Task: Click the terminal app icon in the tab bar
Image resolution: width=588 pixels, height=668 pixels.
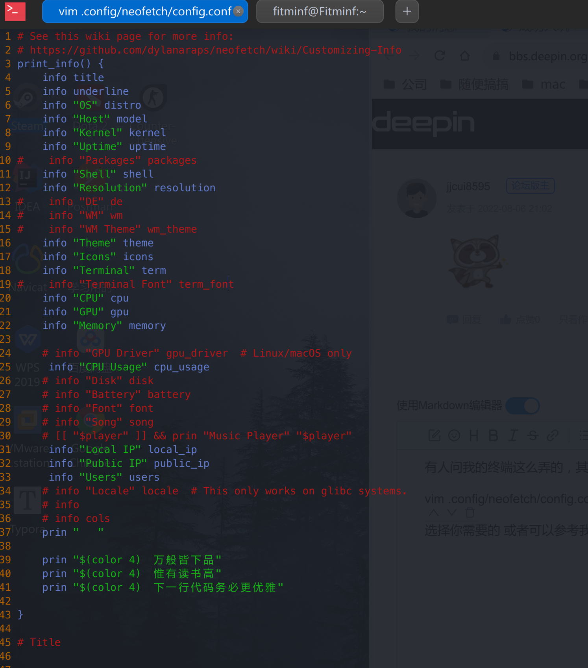Action: point(15,11)
